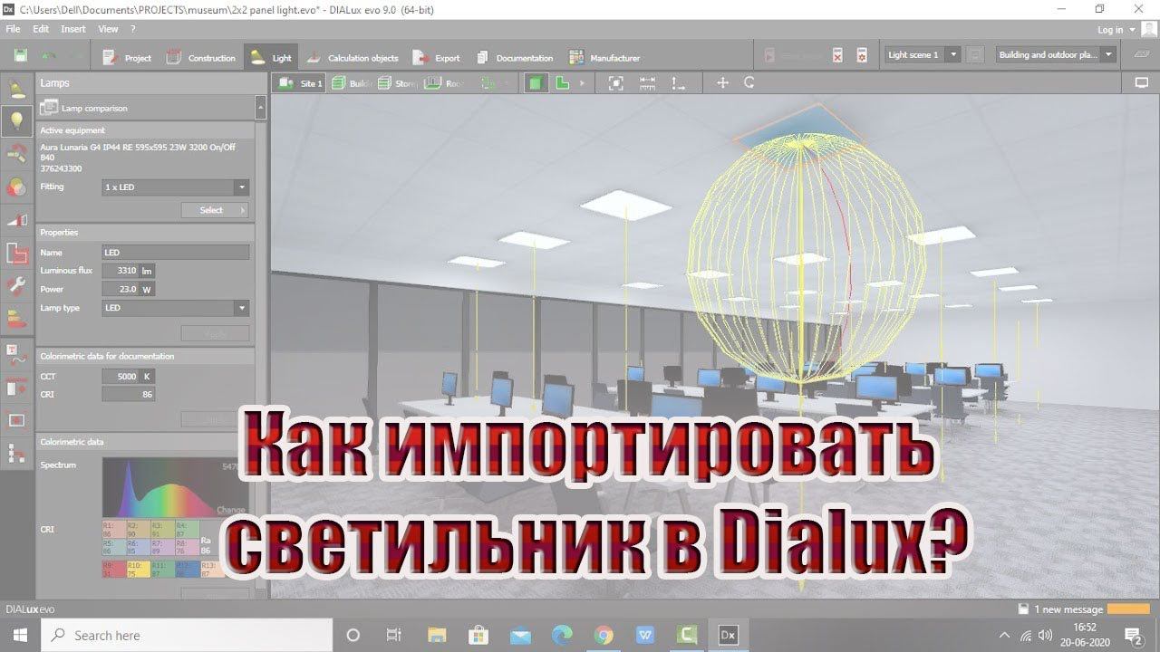Open the Lamp type dropdown

click(x=176, y=308)
